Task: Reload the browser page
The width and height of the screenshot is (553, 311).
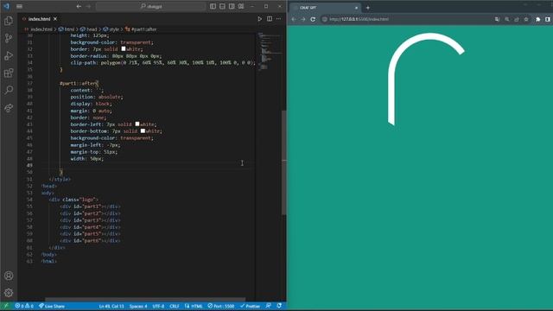Action: [x=313, y=19]
